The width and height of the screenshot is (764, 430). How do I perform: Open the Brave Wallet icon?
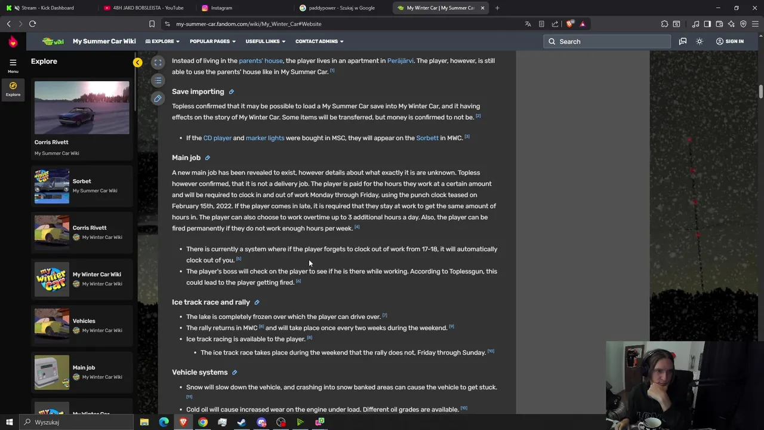point(719,24)
